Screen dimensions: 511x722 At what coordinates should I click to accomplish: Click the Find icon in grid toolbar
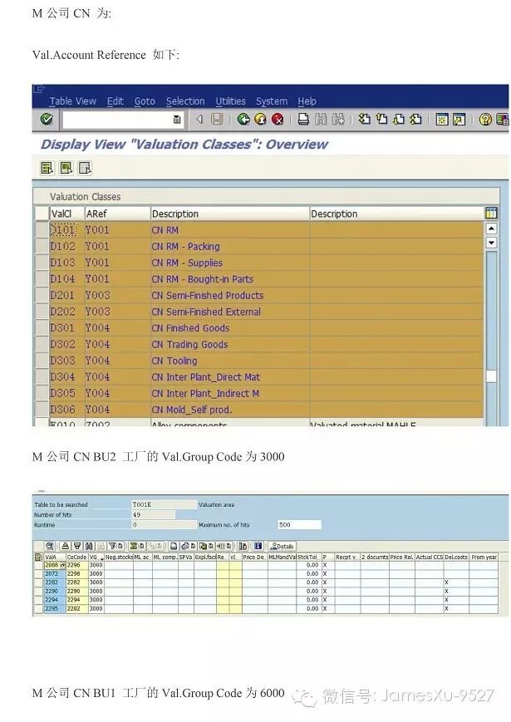click(89, 546)
